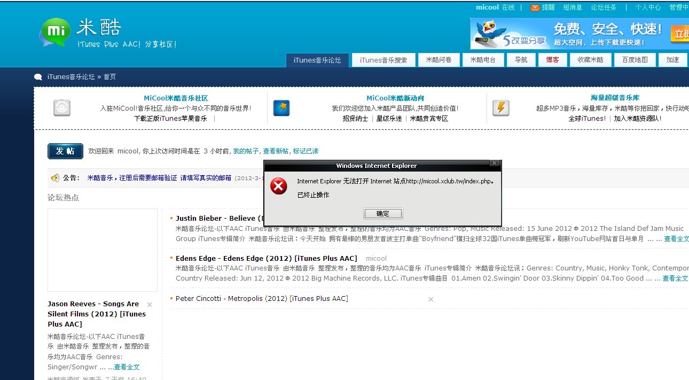Screen dimensions: 689x380
Task: Click iTunes音乐论坛 in the breadcrumb
Action: [71, 77]
